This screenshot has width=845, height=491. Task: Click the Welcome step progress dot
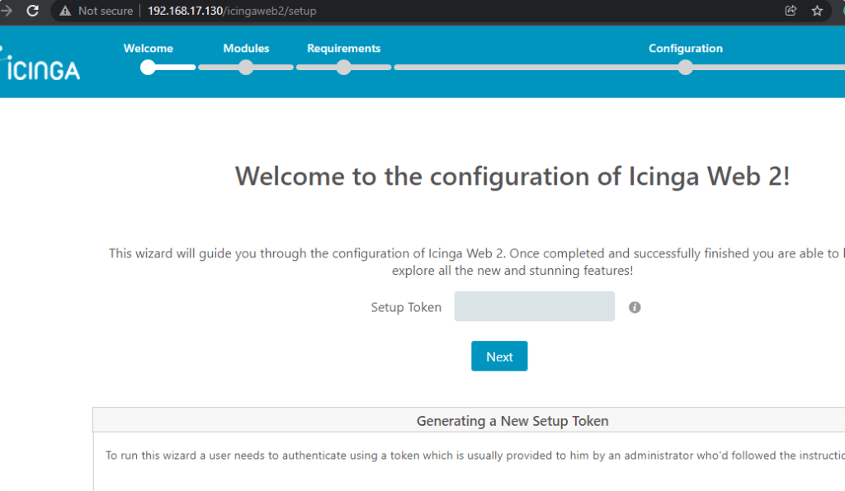coord(149,68)
